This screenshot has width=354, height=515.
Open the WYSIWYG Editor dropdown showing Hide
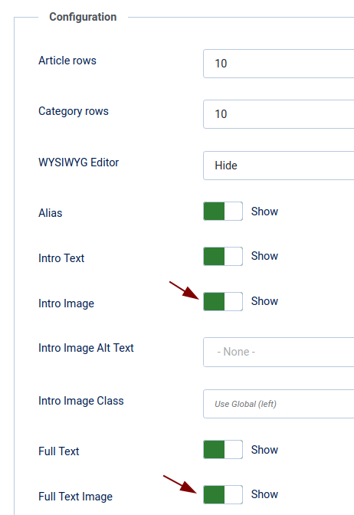[278, 166]
